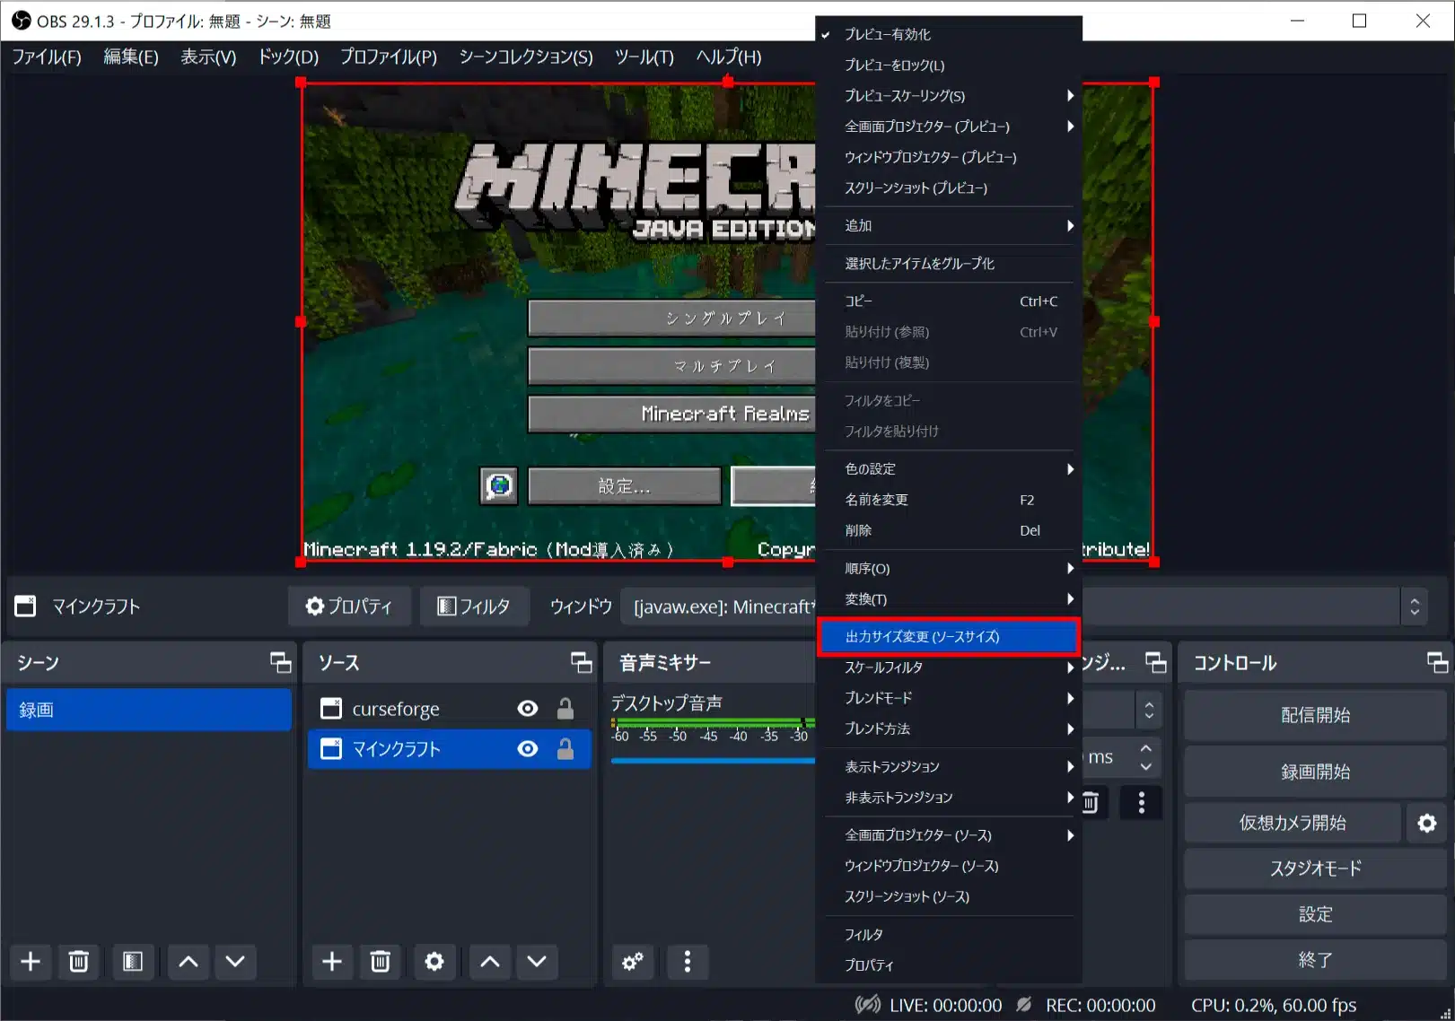Screen dimensions: 1455x1021
Task: Open プロパティ button in source toolbar
Action: (x=350, y=606)
